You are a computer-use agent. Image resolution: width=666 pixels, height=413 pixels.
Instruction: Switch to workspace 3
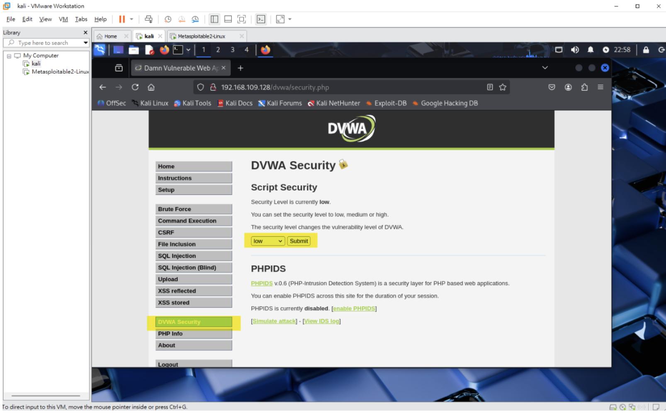pos(232,50)
